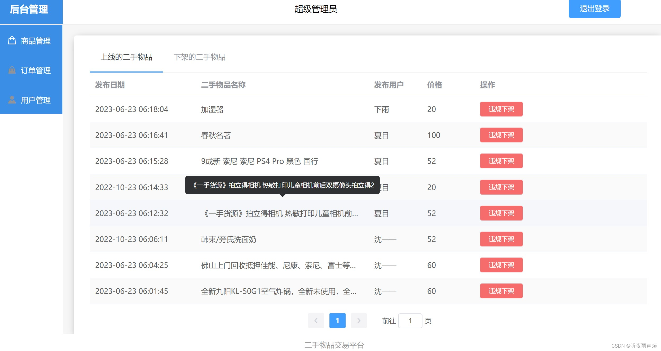Click price 100 in 春秋名著 row
This screenshot has height=351, width=661.
click(x=434, y=135)
